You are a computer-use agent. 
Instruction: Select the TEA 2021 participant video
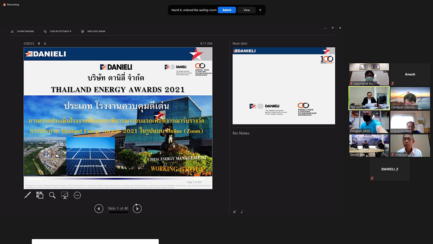point(369,98)
